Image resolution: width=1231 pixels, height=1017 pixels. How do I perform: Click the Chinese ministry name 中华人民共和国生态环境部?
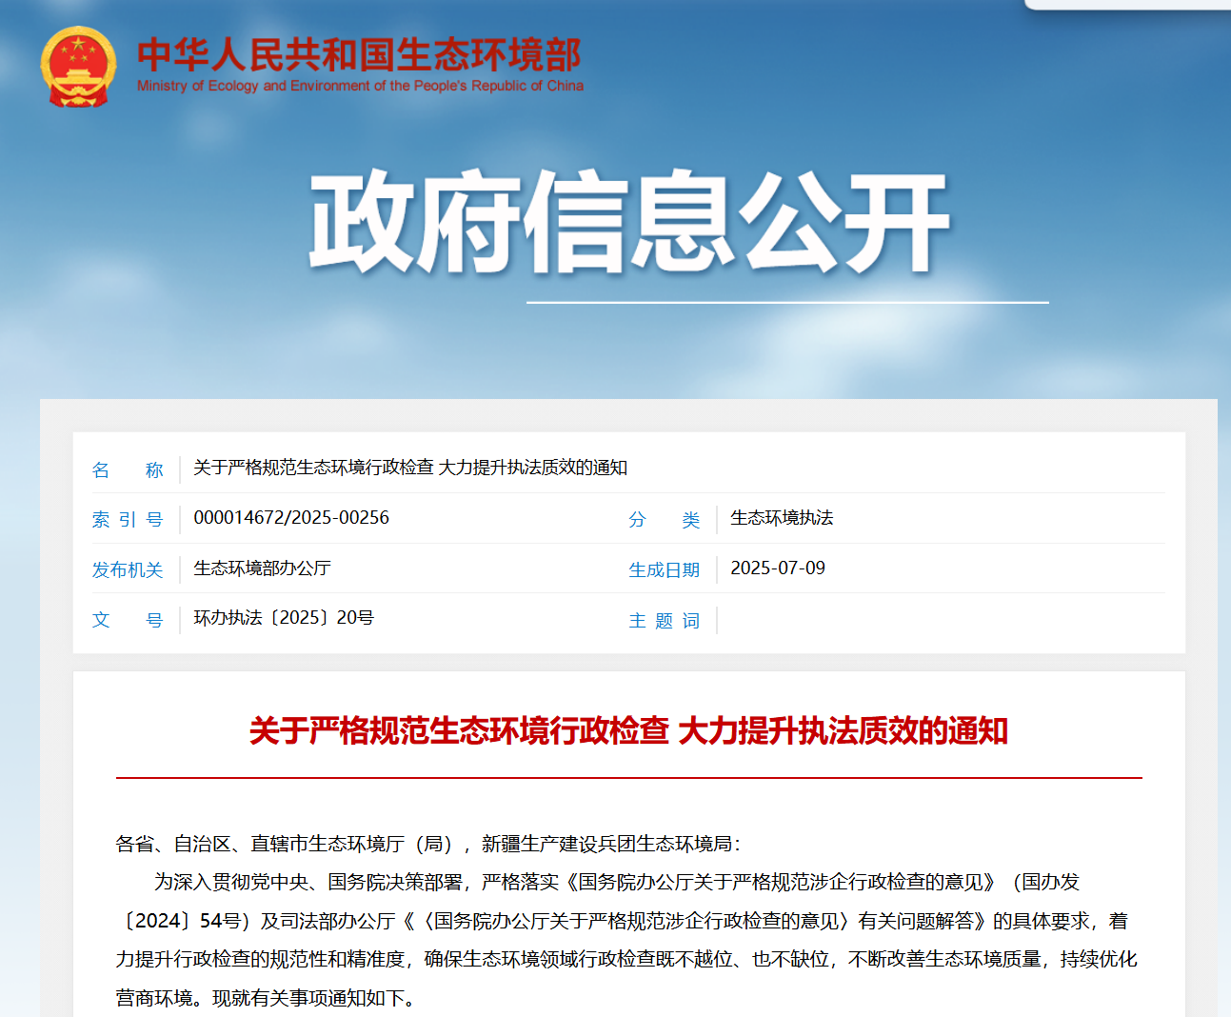(x=359, y=55)
